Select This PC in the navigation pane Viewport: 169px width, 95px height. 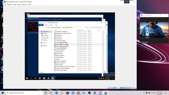[x=44, y=43]
